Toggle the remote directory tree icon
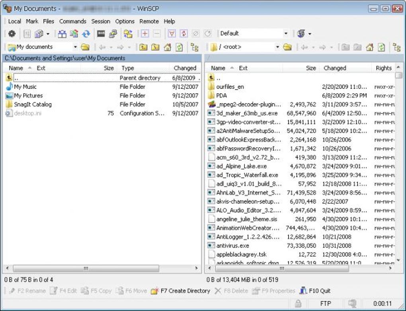Screen dimensions: 406x311 pyautogui.click(x=396, y=47)
